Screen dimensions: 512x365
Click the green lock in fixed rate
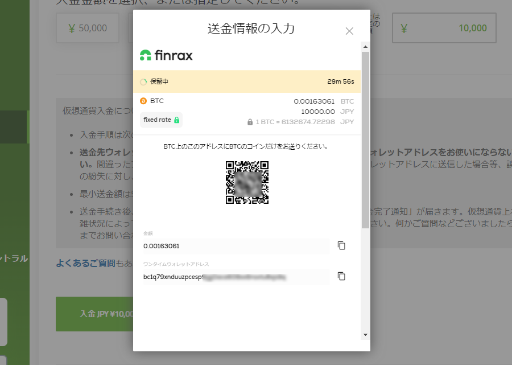(x=177, y=120)
